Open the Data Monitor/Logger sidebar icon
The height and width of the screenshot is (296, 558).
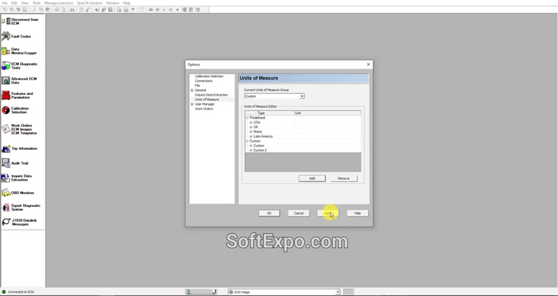(x=5, y=51)
